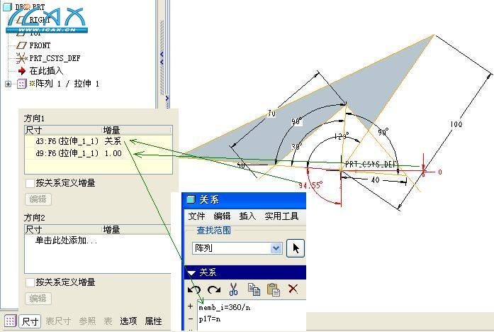The image size is (494, 332).
Task: Click the 关系 window title icon
Action: (191, 199)
